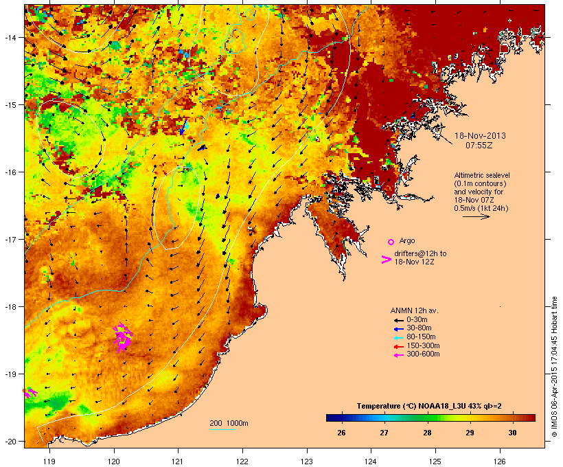Click the blue 30-80m legend arrow

point(398,329)
